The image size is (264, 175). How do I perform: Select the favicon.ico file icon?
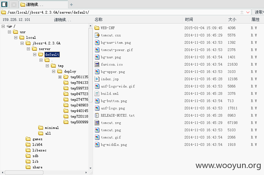pos(97,64)
